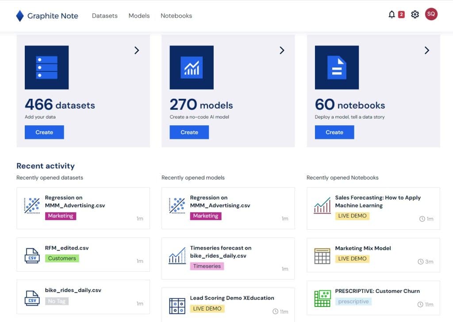Expand the datasets card with its chevron arrow
The image size is (453, 322).
(137, 50)
